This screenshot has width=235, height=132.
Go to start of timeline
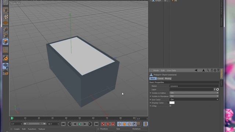point(64,124)
